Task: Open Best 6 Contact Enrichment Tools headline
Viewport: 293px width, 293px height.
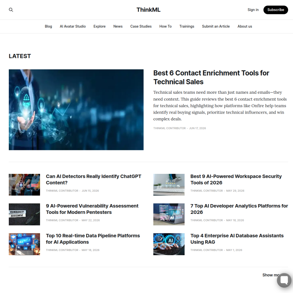Action: tap(211, 77)
